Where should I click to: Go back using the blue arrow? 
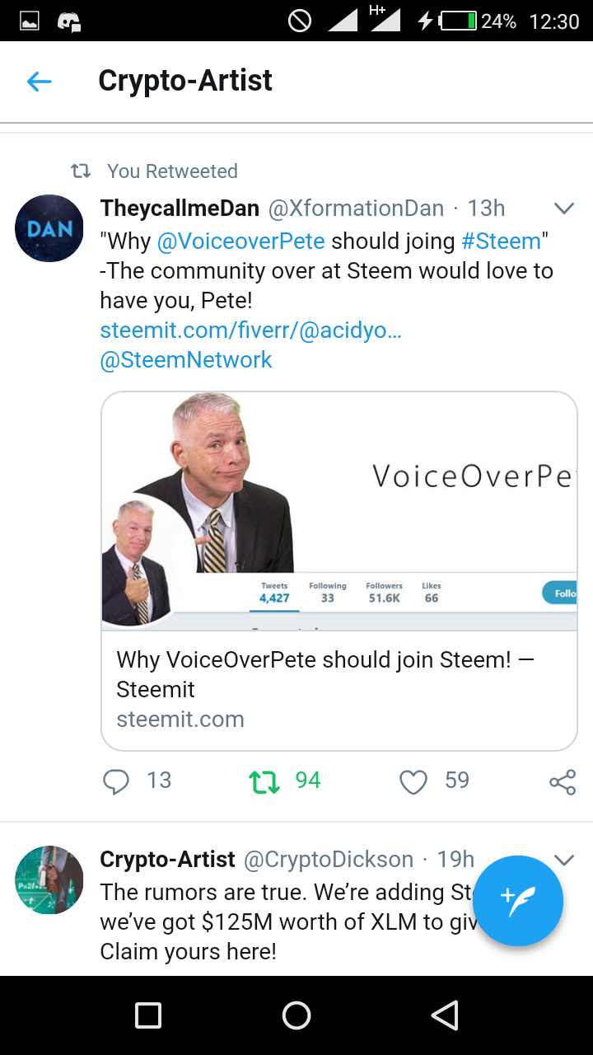(x=40, y=81)
